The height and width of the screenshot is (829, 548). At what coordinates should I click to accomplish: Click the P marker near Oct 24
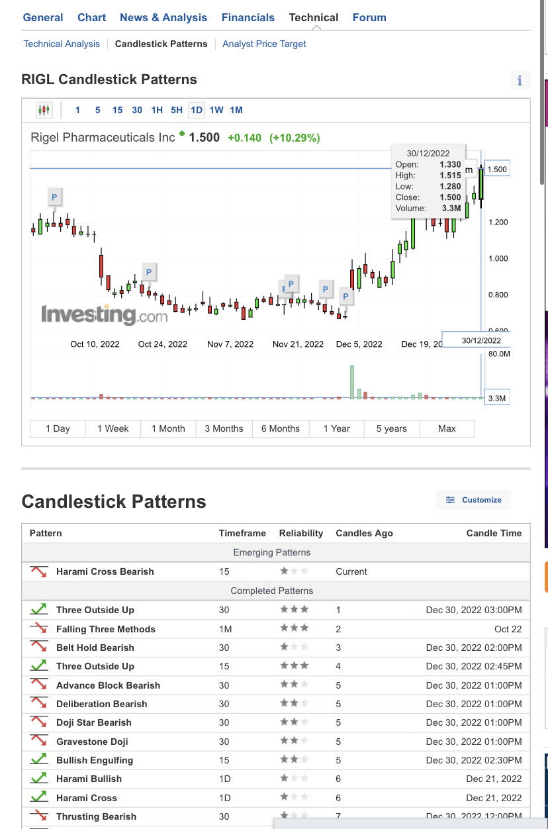[x=149, y=272]
